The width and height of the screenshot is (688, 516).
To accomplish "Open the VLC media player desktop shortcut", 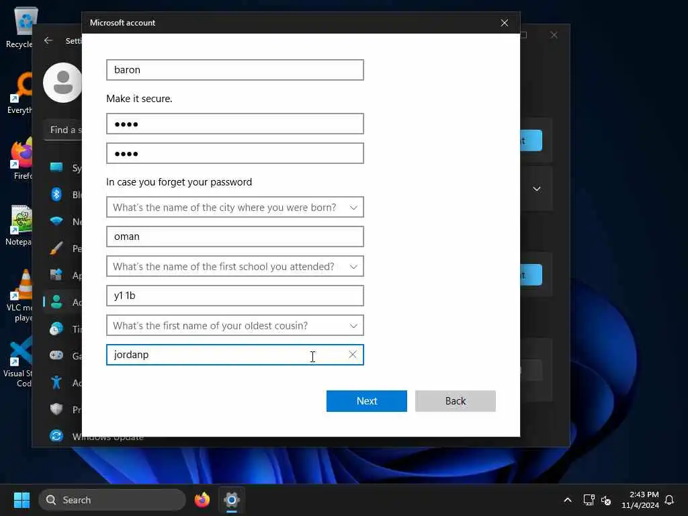I will click(19, 295).
